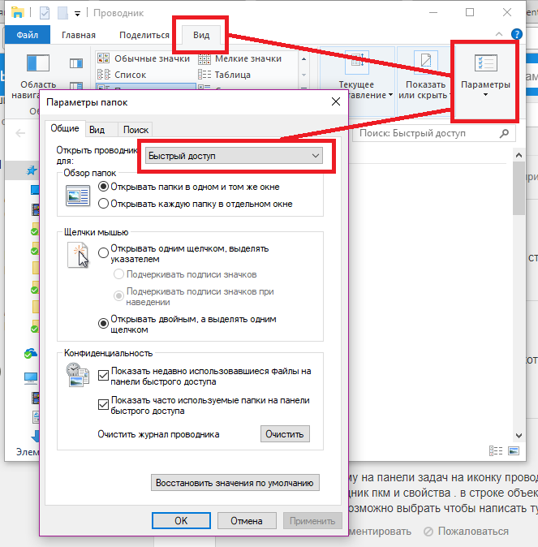
Task: Collapse the ribbon with the up chevron
Action: coord(499,34)
